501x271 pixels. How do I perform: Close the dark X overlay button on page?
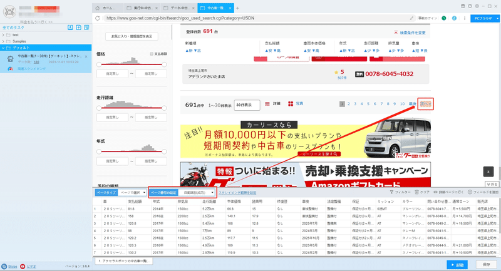pyautogui.click(x=488, y=171)
